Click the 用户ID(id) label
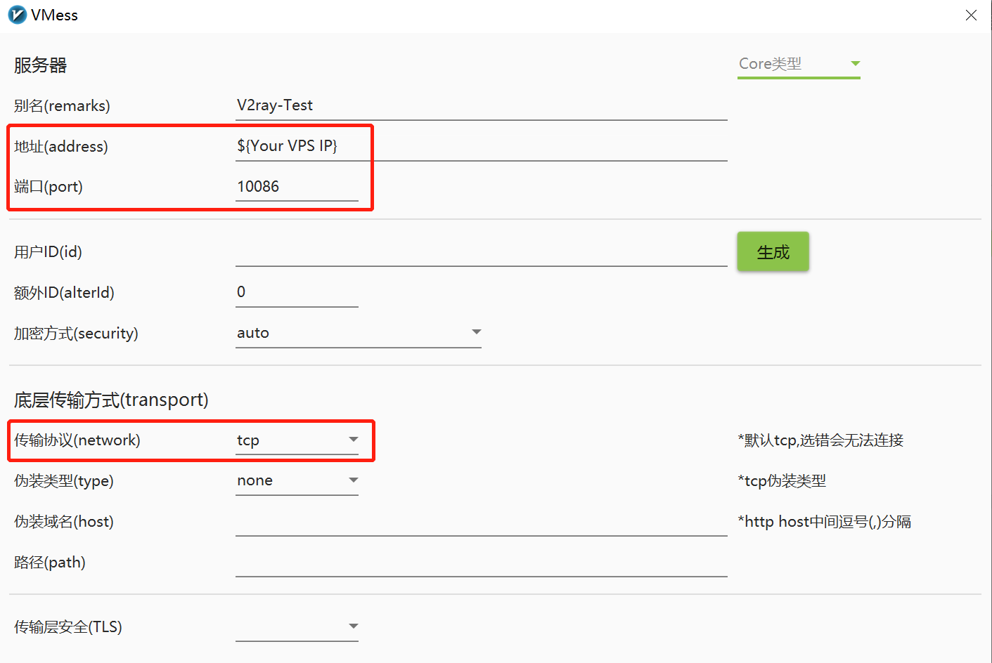The image size is (992, 663). (x=48, y=252)
